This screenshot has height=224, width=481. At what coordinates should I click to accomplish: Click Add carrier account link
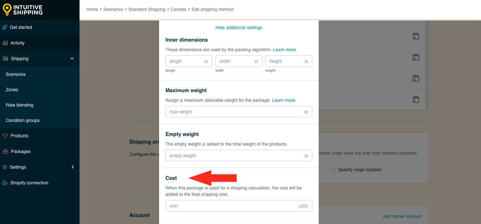click(402, 216)
